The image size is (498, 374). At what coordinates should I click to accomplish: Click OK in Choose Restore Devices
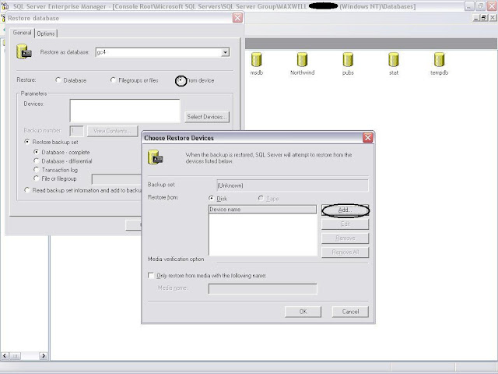pyautogui.click(x=303, y=312)
